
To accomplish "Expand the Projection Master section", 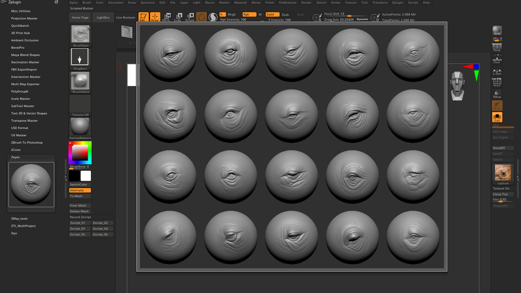I will click(24, 18).
